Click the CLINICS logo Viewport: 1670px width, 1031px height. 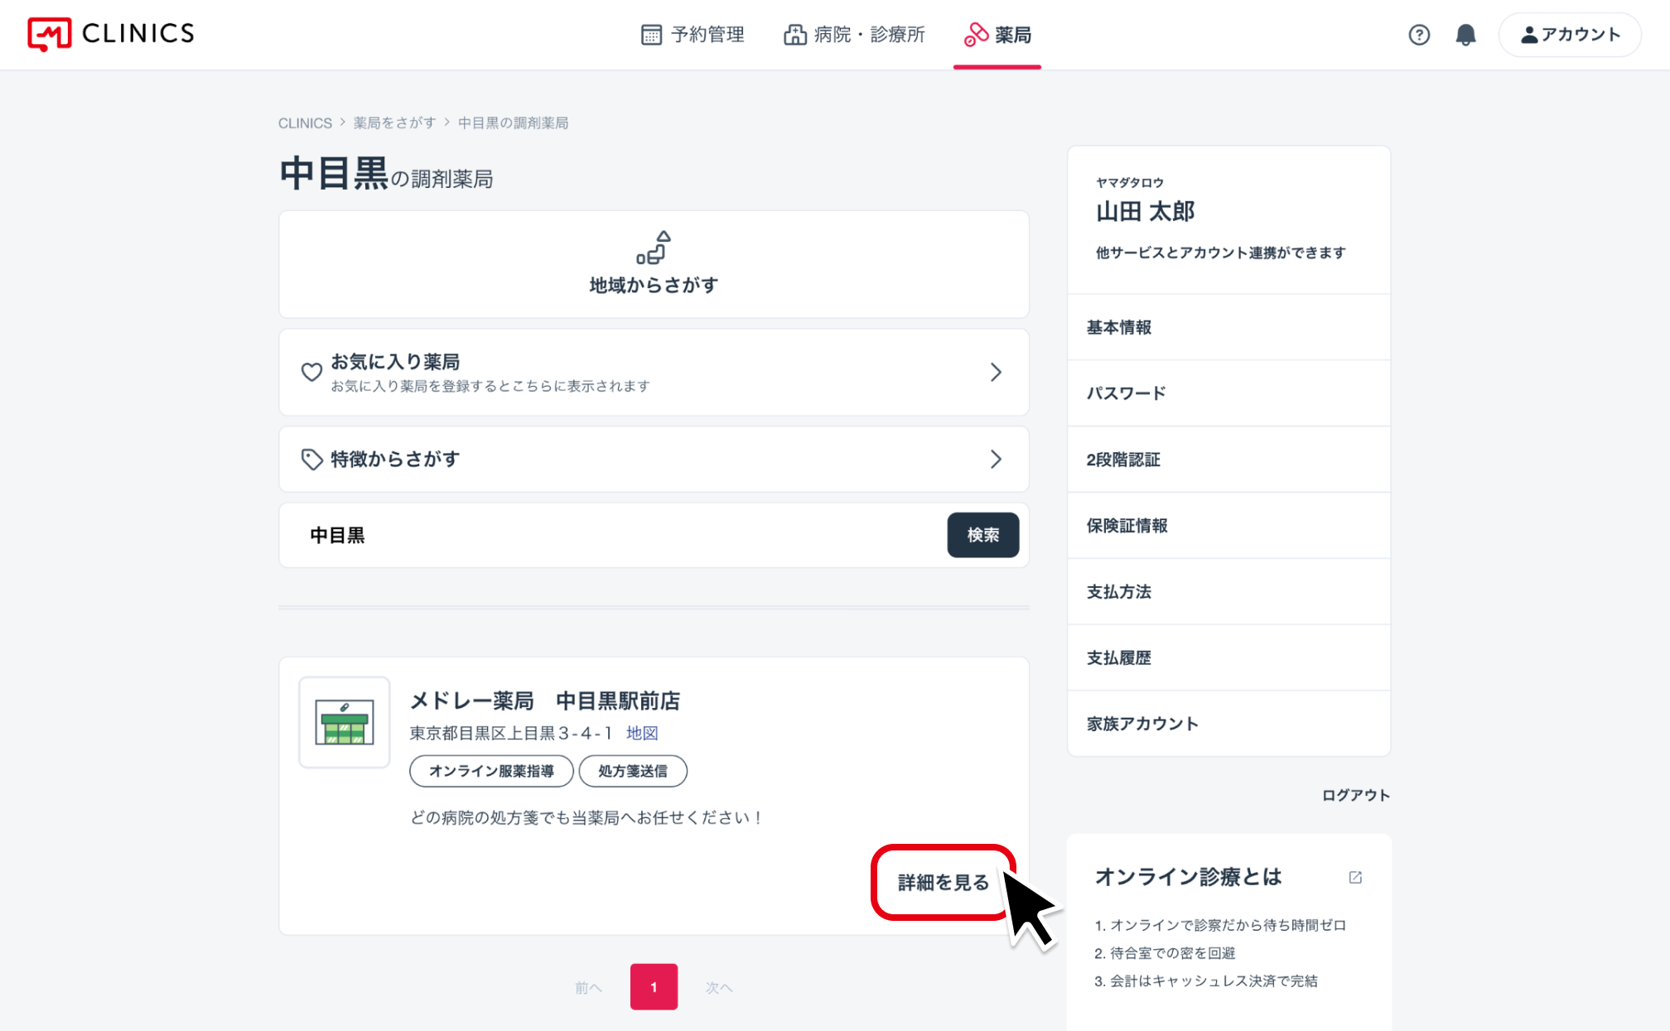[x=111, y=34]
